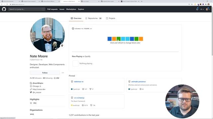213x119 pixels.
Task: Click the leftmost blue color block
Action: point(109,39)
